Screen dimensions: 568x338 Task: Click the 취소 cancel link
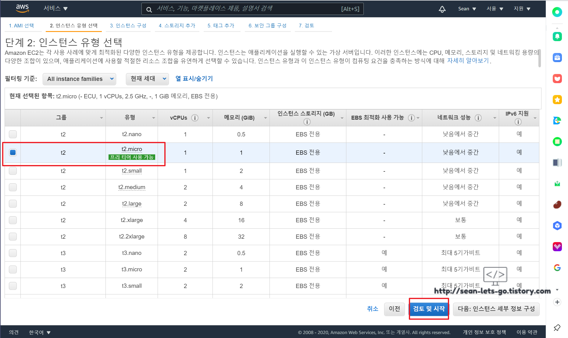point(373,309)
